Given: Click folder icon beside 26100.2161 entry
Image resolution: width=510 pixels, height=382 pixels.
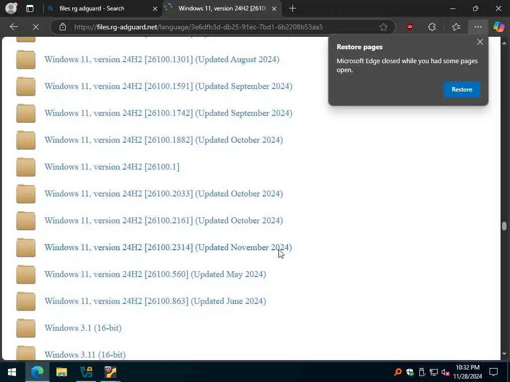Looking at the screenshot, I should click(x=26, y=220).
